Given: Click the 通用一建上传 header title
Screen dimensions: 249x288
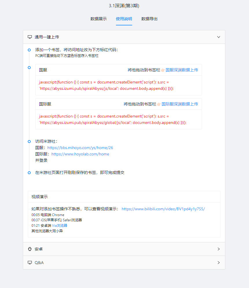Looking at the screenshot, I should pyautogui.click(x=47, y=37).
